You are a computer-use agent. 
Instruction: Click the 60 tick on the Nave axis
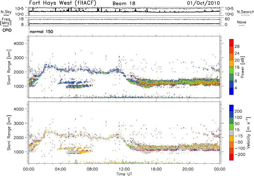click(x=227, y=19)
